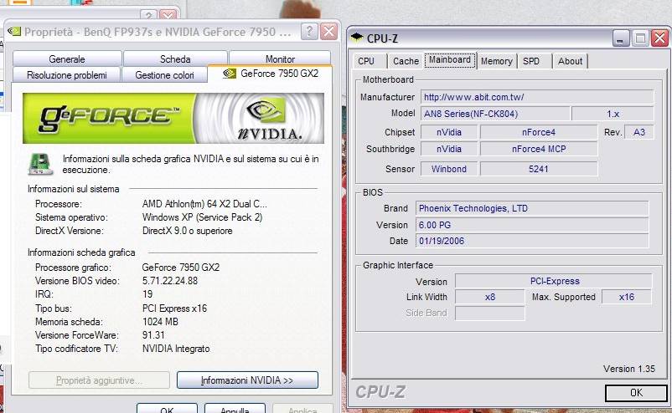
Task: Select the AMD Athlon 64 X2 processor text
Action: tap(204, 204)
